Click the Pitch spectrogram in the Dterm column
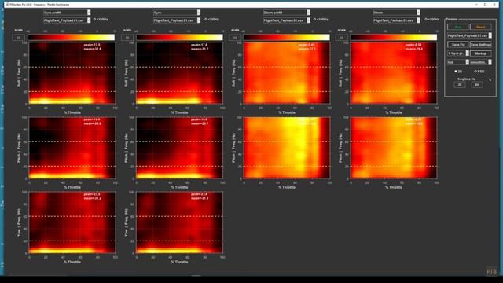 tap(394, 148)
